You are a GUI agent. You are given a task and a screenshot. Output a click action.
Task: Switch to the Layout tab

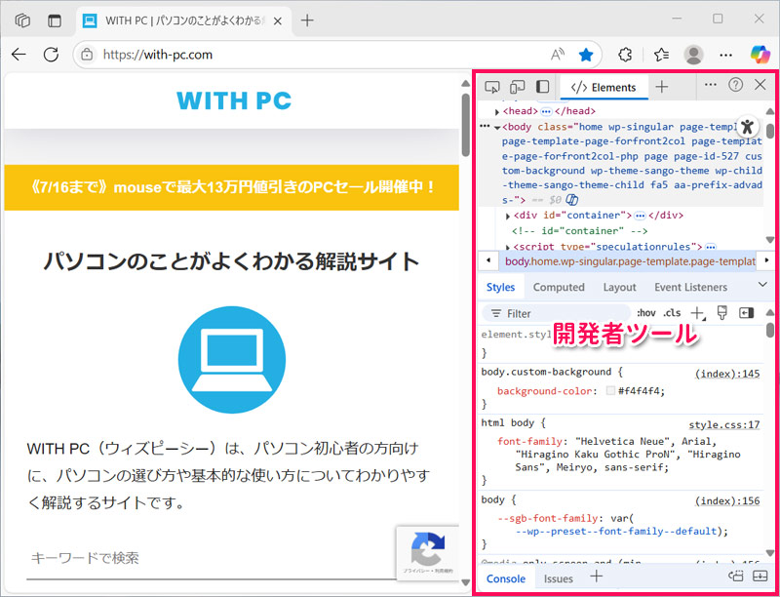click(x=619, y=288)
